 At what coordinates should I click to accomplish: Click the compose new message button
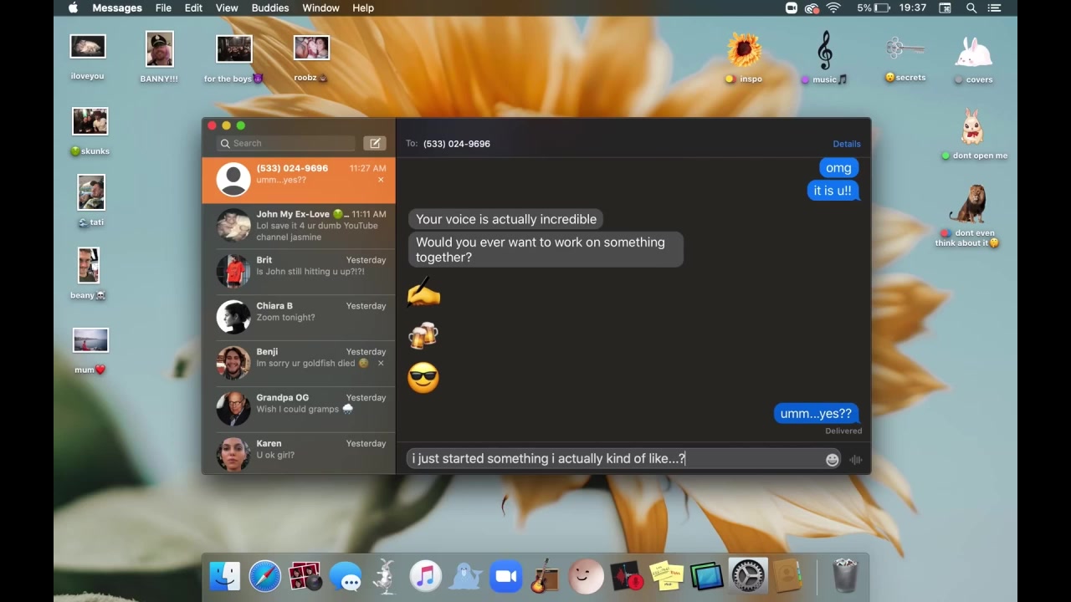pyautogui.click(x=375, y=143)
